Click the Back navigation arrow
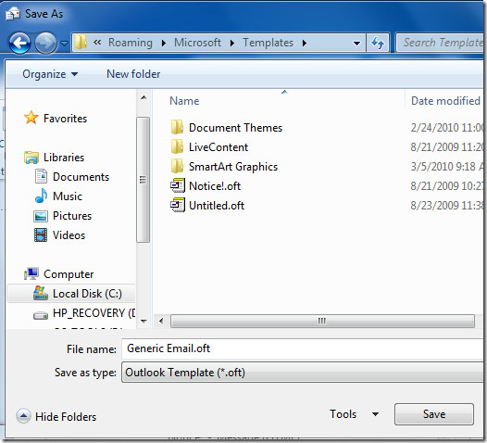Screen dimensions: 487x443 pos(19,43)
